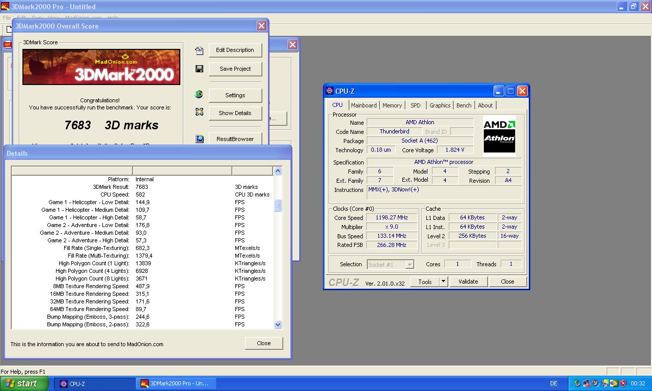
Task: Click the Settings button
Action: (235, 95)
